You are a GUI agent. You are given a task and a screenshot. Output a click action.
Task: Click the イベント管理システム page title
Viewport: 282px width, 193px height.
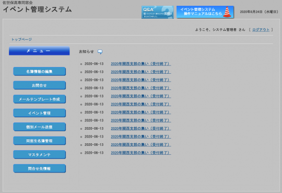click(x=37, y=9)
